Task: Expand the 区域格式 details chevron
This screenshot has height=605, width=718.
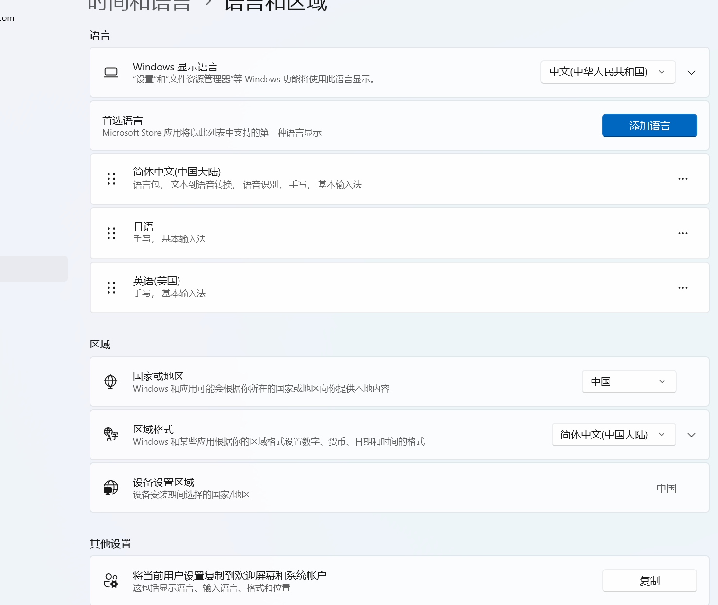Action: [691, 435]
